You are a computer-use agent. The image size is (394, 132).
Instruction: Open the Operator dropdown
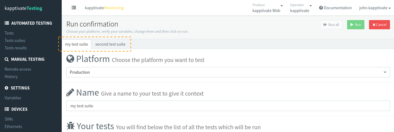[301, 8]
